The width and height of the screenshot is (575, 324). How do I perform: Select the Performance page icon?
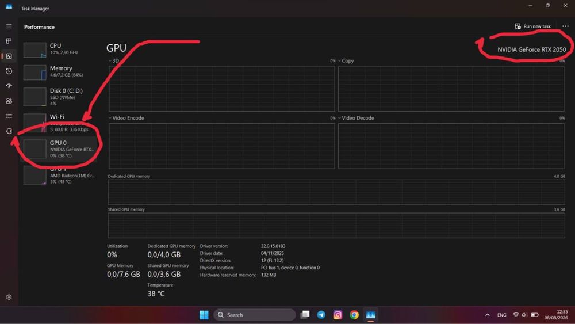pyautogui.click(x=9, y=56)
